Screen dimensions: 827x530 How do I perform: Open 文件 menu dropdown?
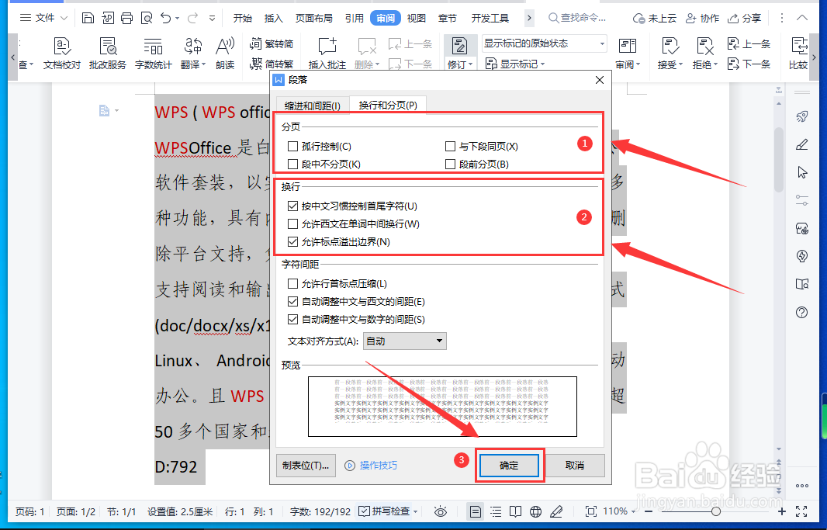[43, 18]
